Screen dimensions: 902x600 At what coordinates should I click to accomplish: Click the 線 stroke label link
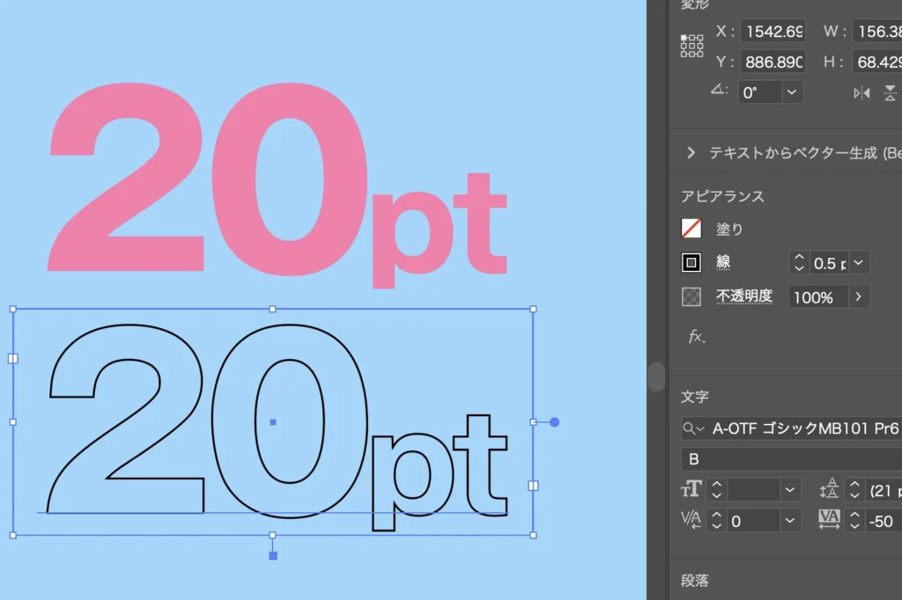click(x=723, y=263)
